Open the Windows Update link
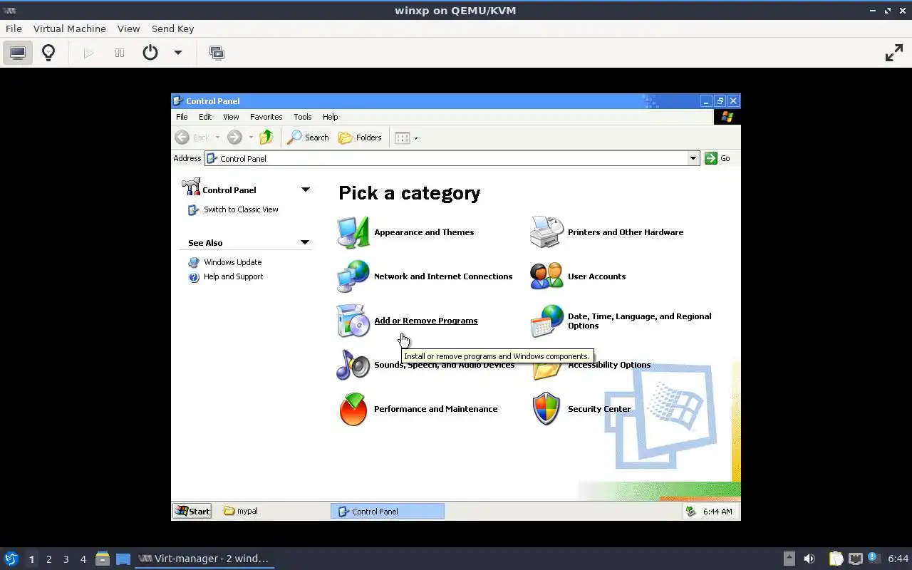 [x=232, y=262]
